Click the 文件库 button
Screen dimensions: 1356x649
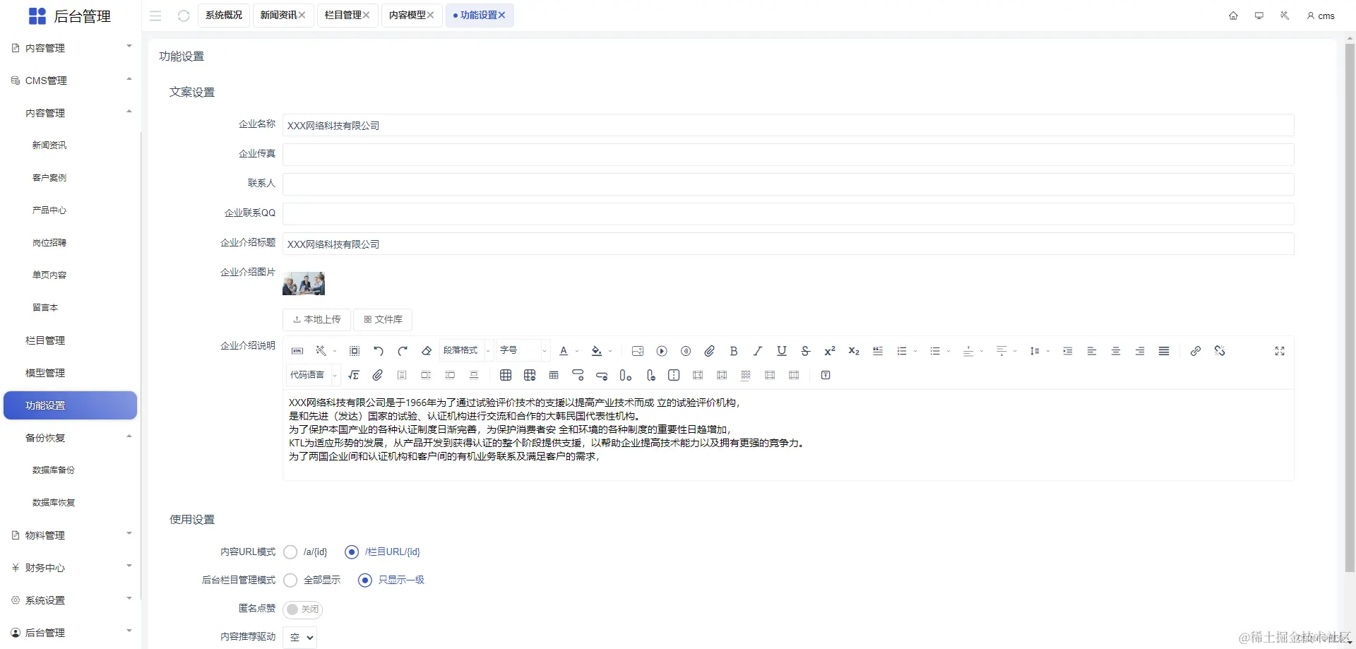[x=383, y=319]
